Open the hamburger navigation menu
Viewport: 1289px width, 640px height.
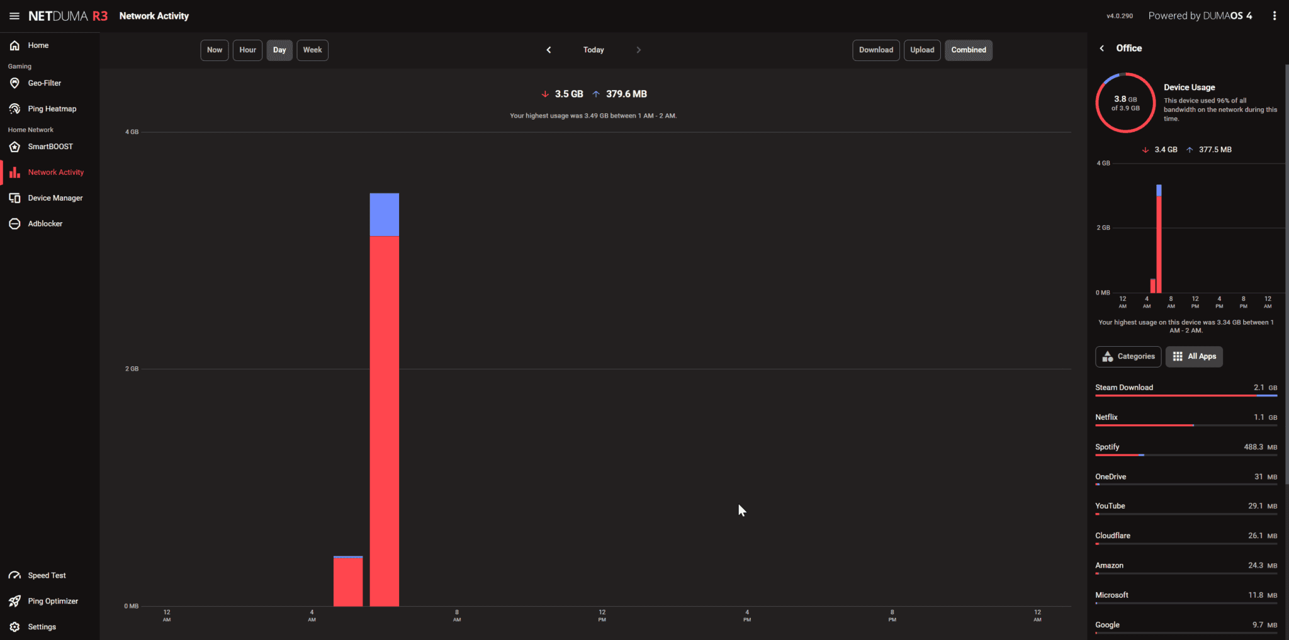pyautogui.click(x=14, y=16)
